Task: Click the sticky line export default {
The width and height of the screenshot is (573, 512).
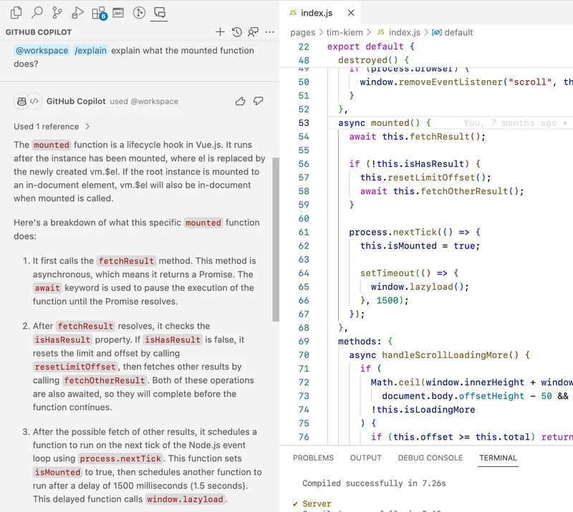Action: [x=370, y=47]
